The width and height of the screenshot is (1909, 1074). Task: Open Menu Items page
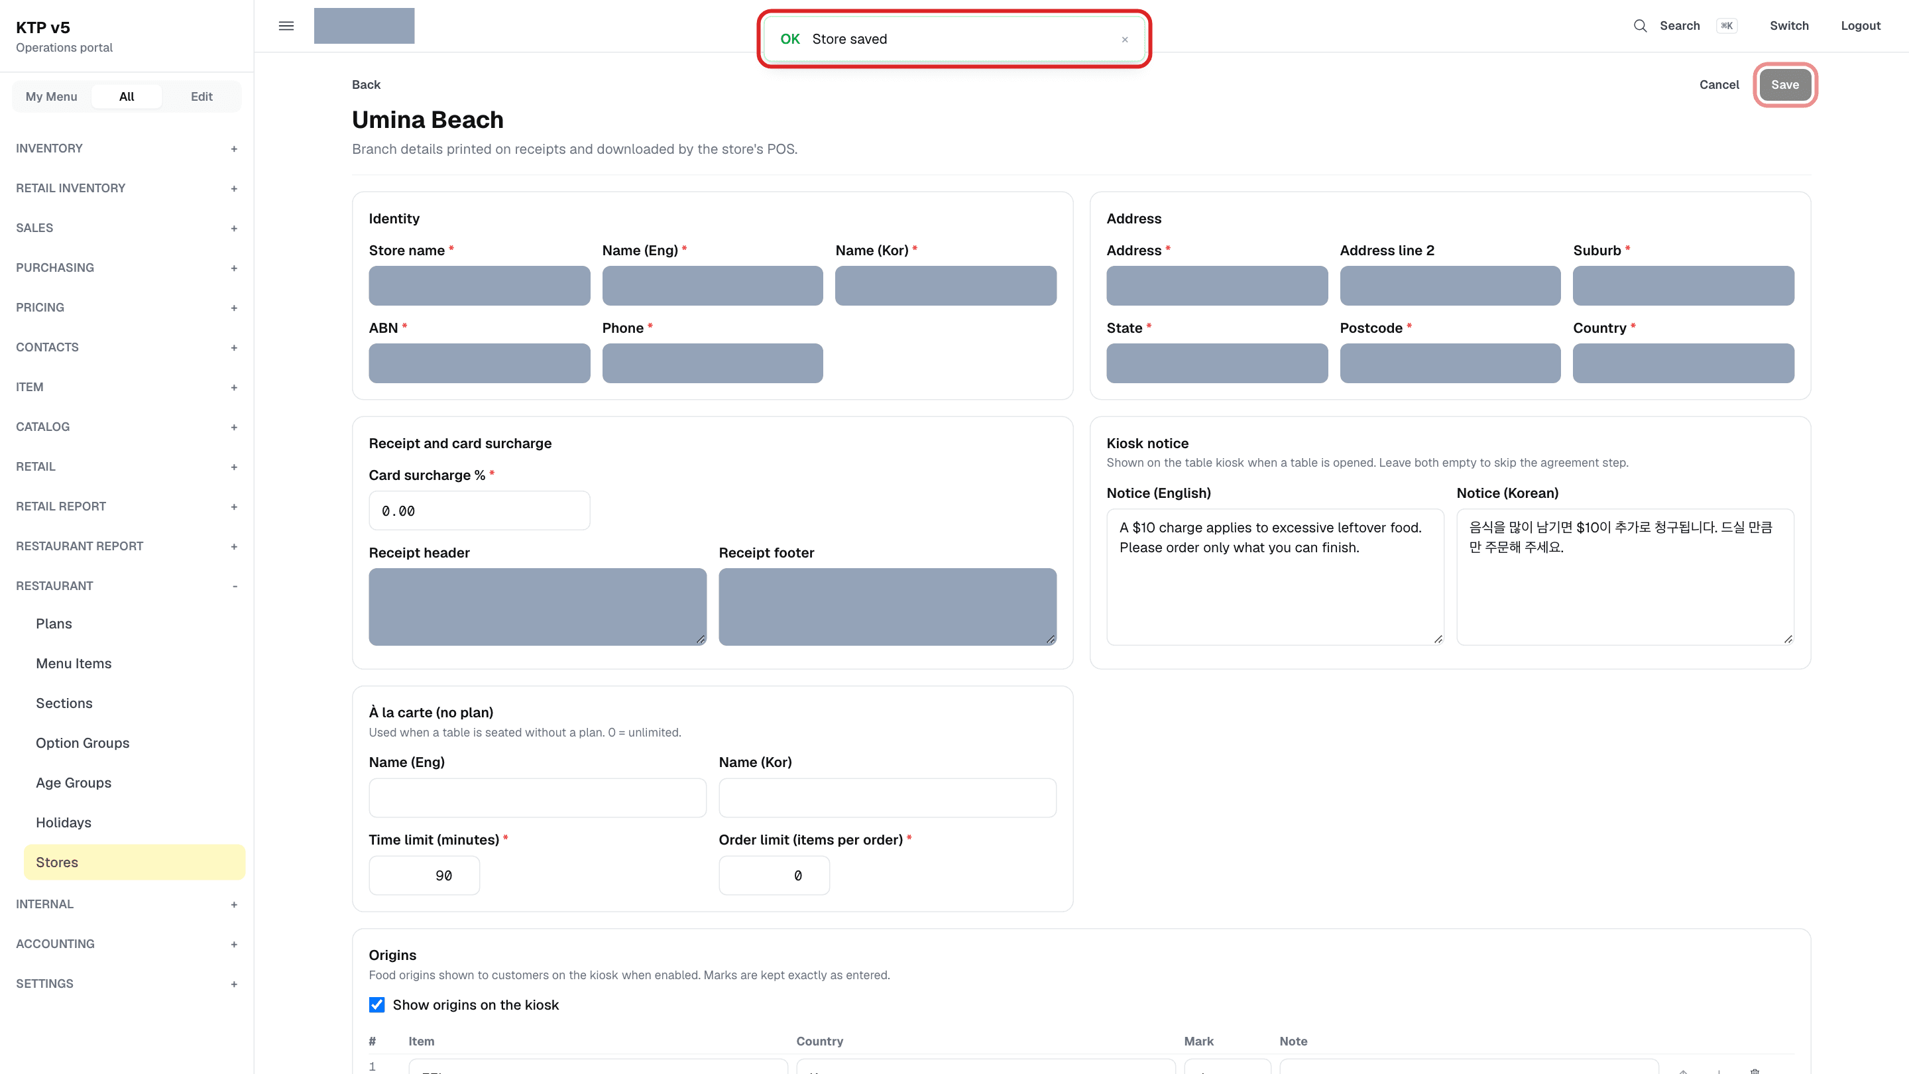[x=134, y=664]
